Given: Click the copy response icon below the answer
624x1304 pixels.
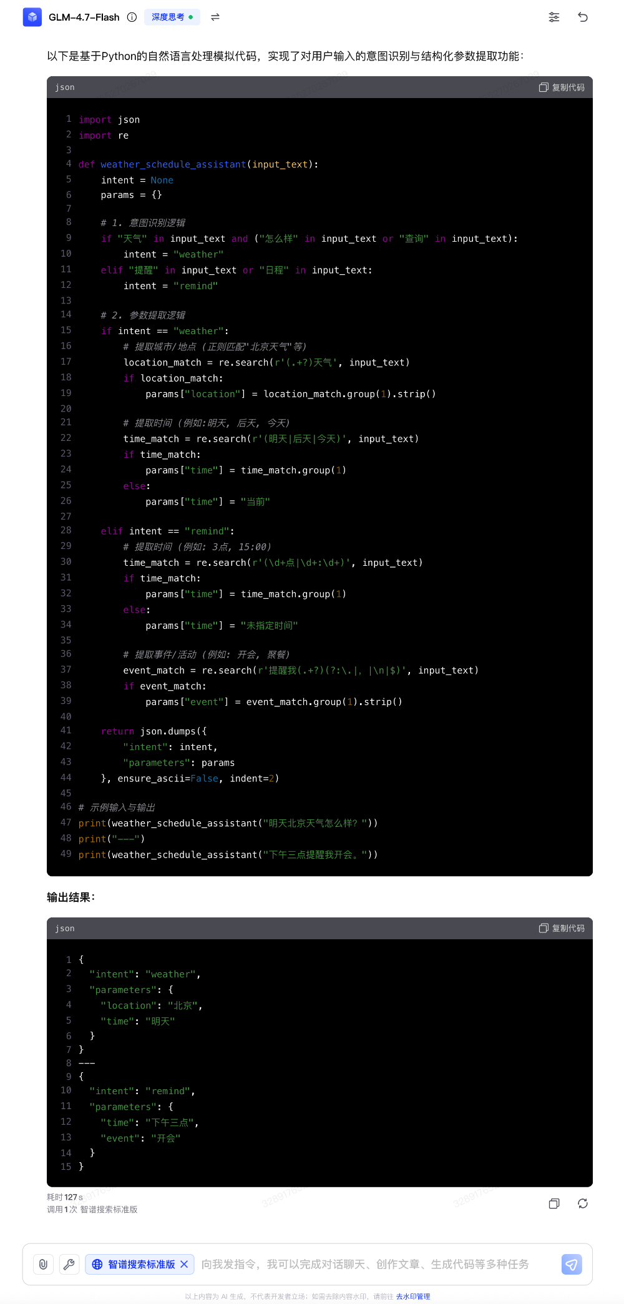Looking at the screenshot, I should point(553,1203).
